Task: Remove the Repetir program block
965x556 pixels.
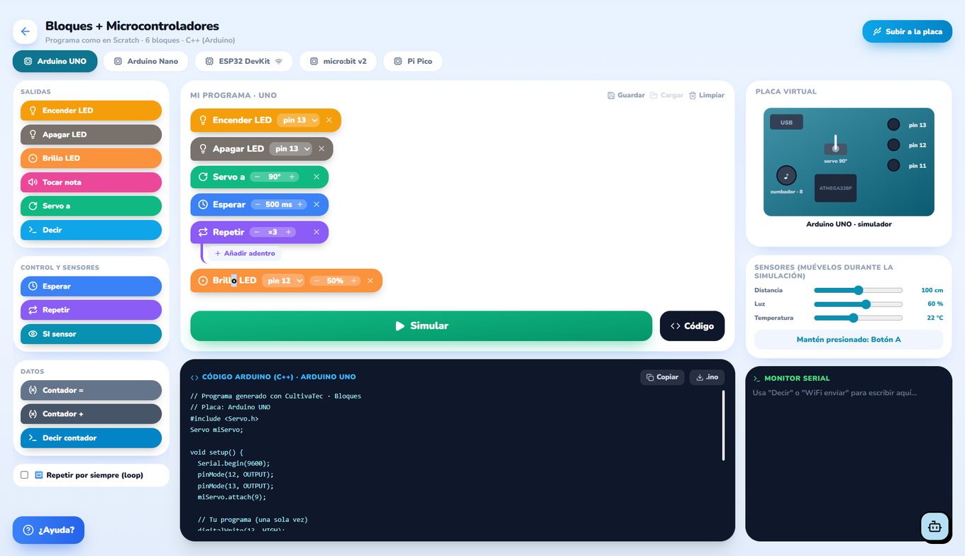Action: tap(316, 232)
